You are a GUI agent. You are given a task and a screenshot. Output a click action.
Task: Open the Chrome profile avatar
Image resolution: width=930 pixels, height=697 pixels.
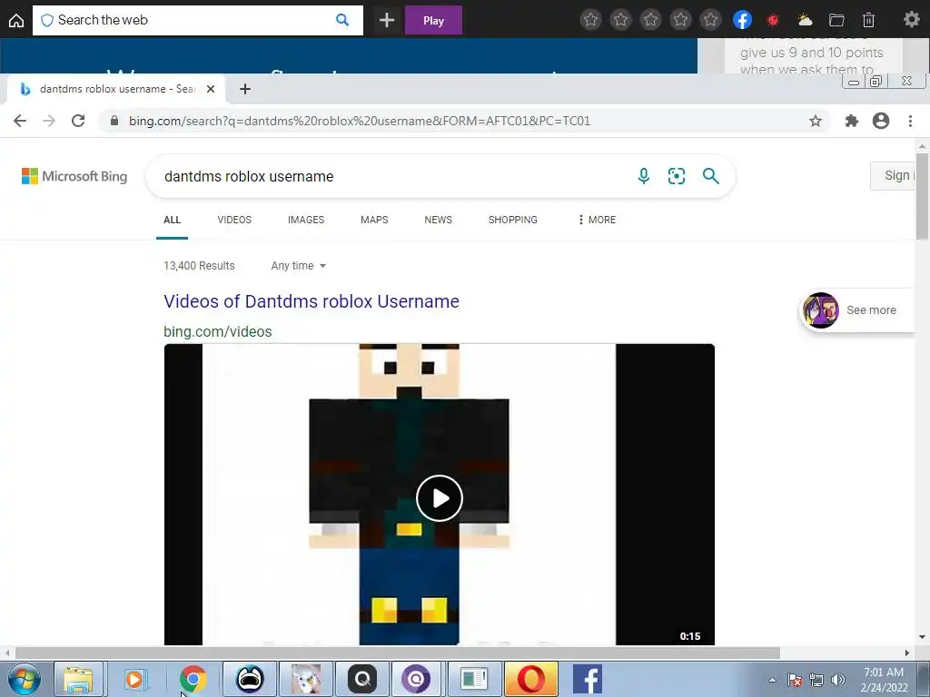(881, 121)
